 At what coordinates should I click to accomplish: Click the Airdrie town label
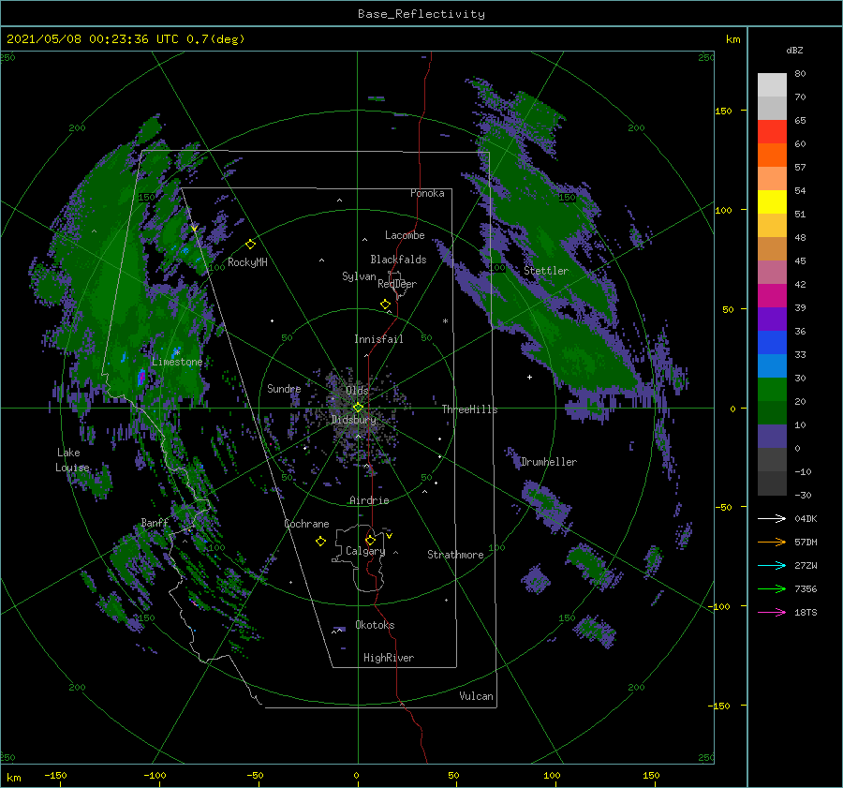(x=369, y=500)
